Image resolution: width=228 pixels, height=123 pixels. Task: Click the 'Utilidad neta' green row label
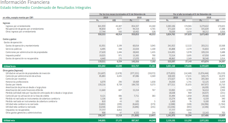(9, 120)
